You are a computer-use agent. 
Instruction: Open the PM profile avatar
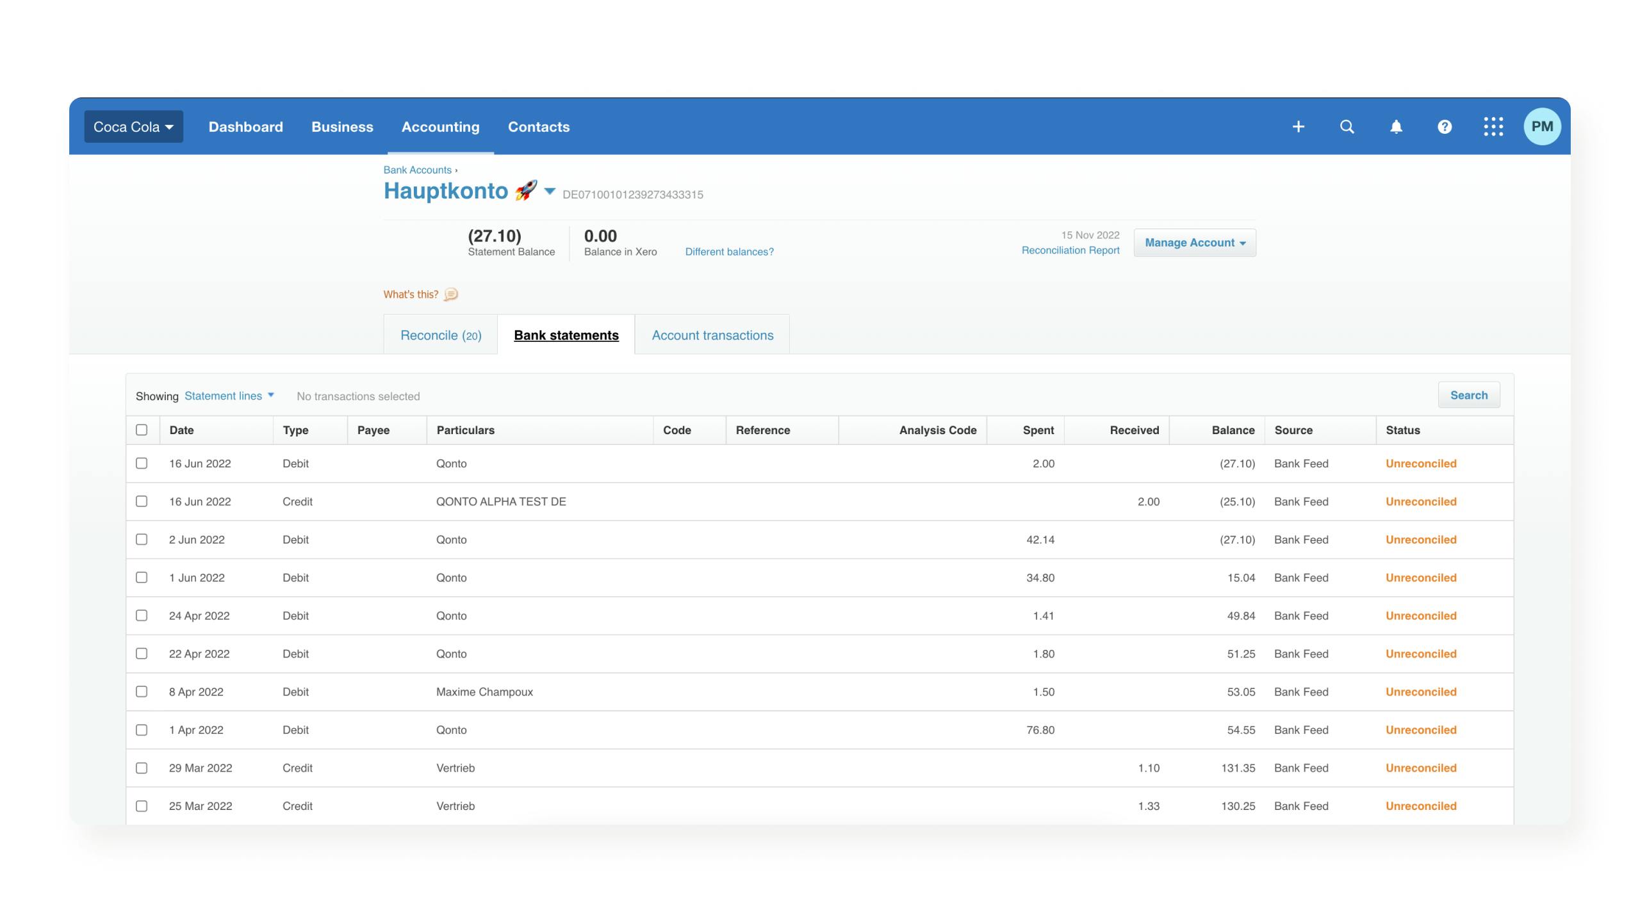click(1543, 126)
